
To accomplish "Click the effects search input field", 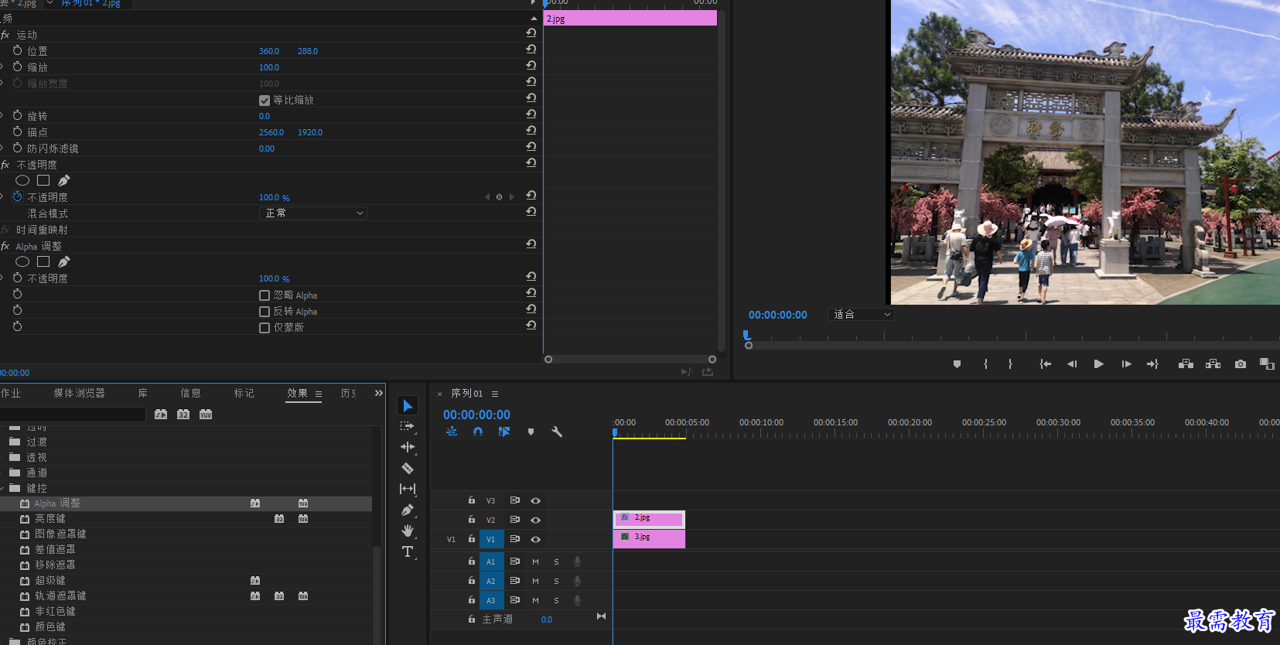I will (73, 415).
